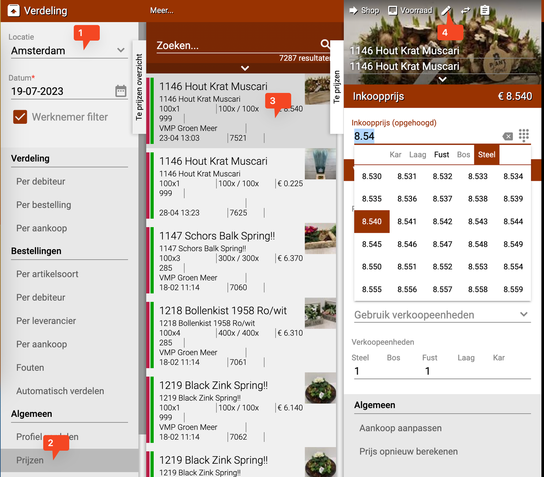Viewport: 544px width, 477px height.
Task: Expand the search options chevron below Zoeken
Action: click(245, 68)
